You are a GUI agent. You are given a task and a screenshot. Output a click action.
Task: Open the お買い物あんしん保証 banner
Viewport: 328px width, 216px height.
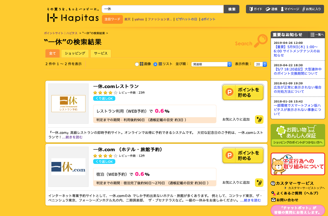pos(298,135)
